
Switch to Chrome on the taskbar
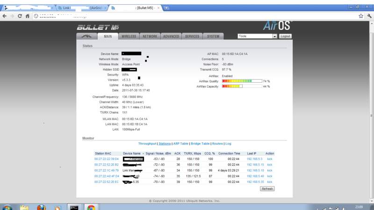click(91, 207)
